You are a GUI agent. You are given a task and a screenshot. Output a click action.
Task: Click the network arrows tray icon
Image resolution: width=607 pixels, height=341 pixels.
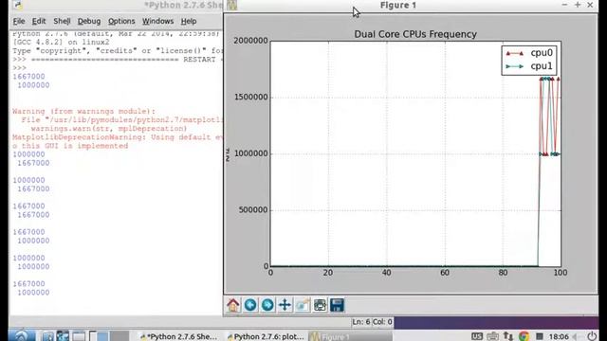click(x=508, y=336)
